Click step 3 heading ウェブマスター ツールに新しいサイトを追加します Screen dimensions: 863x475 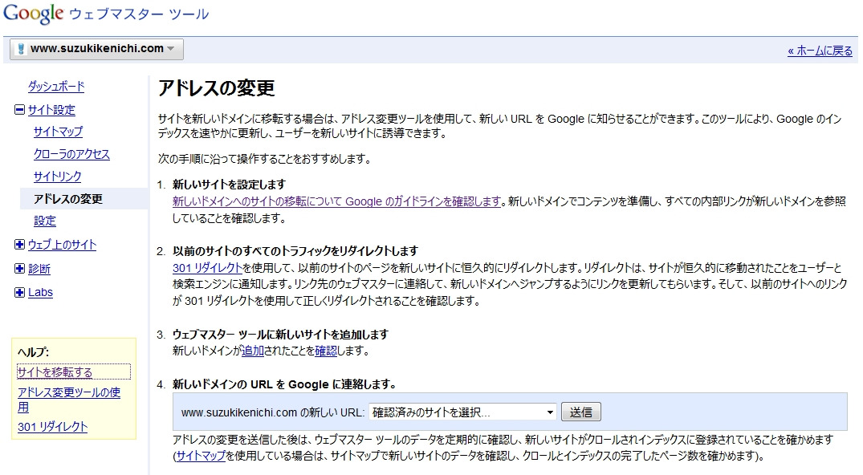[280, 334]
